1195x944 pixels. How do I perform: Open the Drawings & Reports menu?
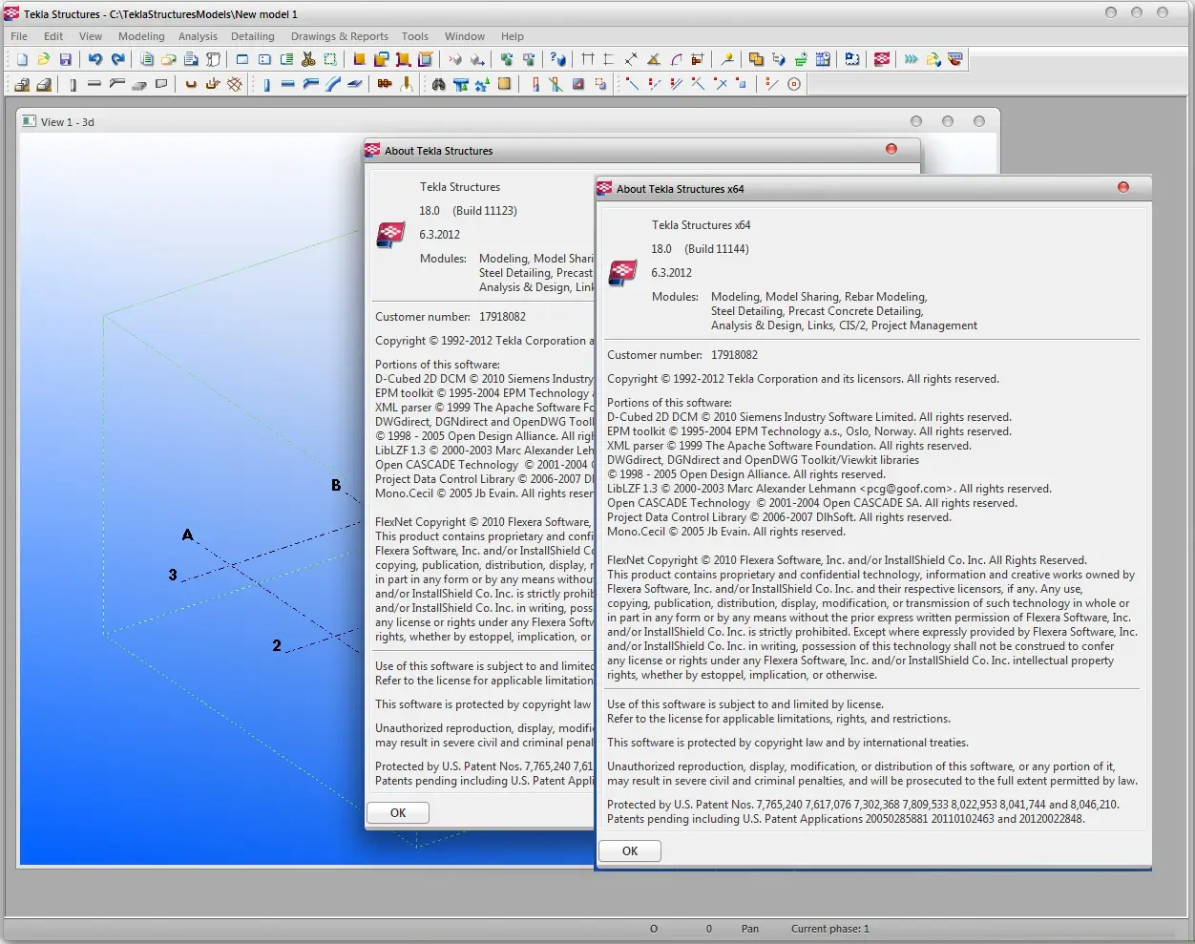pos(340,36)
